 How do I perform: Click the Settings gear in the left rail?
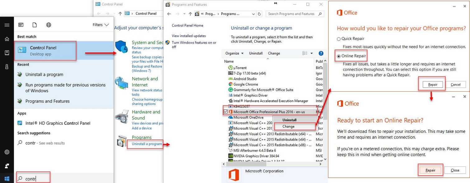click(x=7, y=152)
